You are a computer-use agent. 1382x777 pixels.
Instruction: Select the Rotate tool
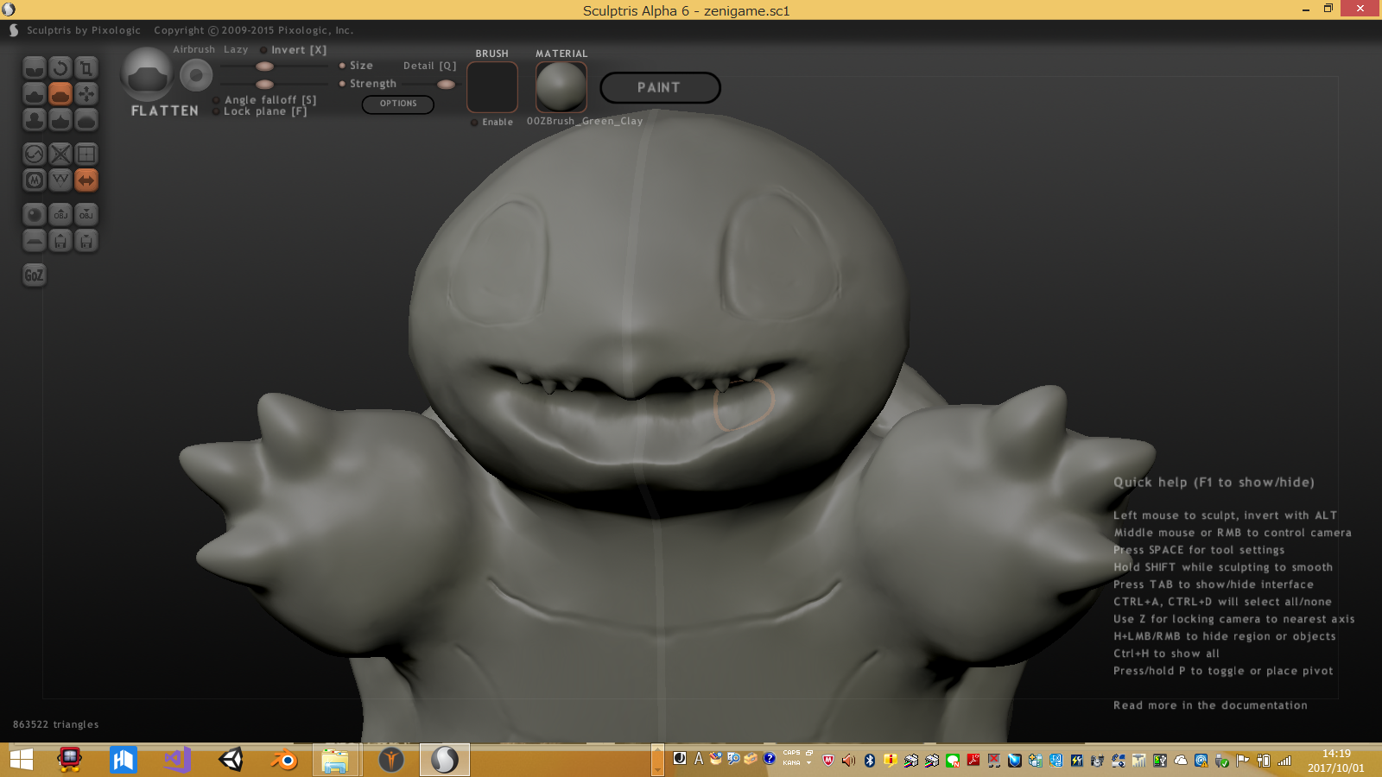[60, 67]
